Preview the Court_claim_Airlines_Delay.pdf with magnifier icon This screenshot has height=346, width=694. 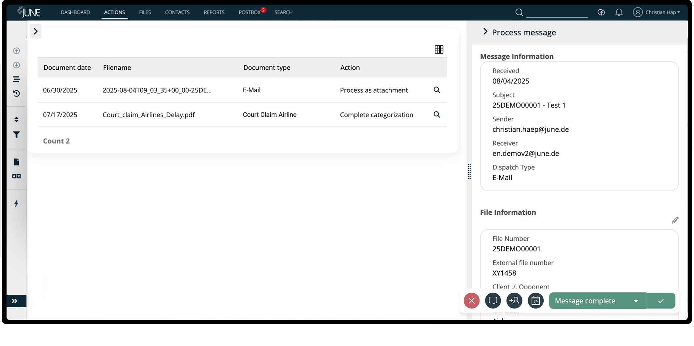click(x=437, y=114)
